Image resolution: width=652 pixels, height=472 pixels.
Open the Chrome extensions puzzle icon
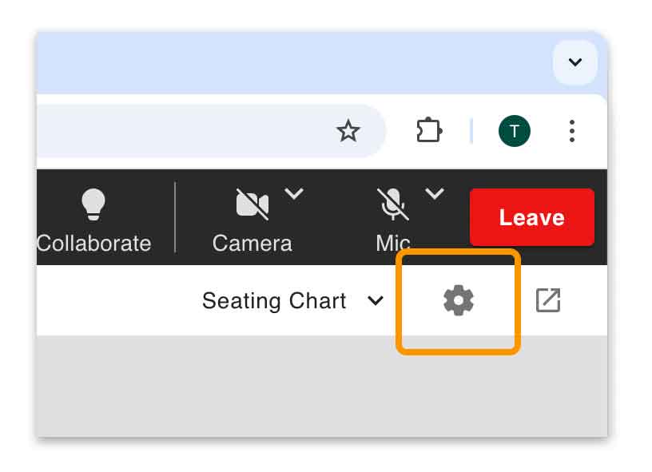(429, 131)
